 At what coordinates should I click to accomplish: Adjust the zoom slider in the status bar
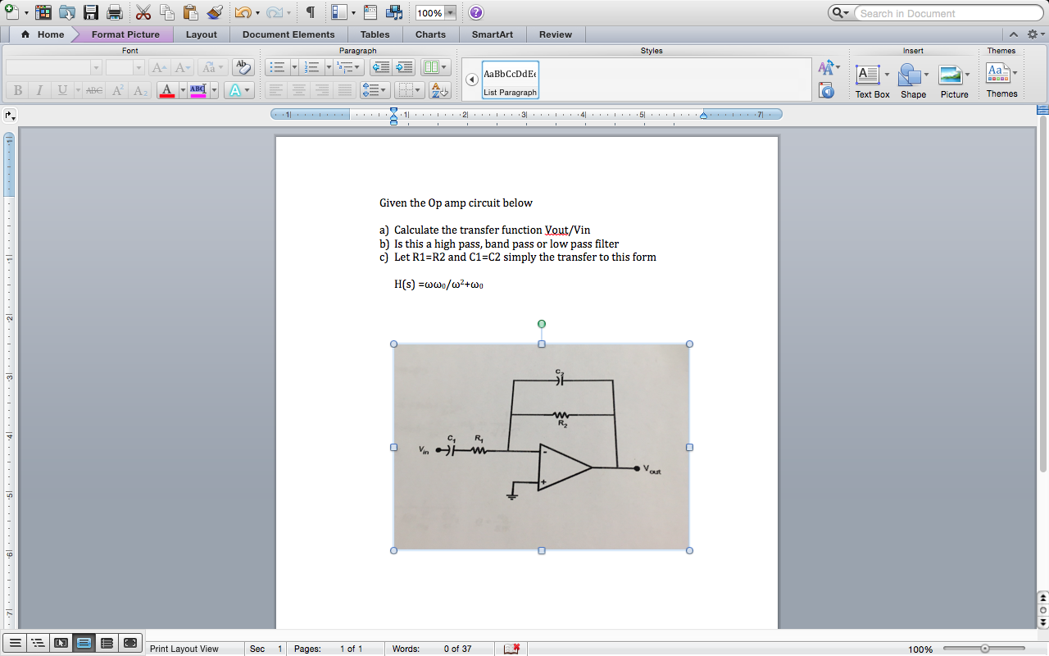[985, 648]
